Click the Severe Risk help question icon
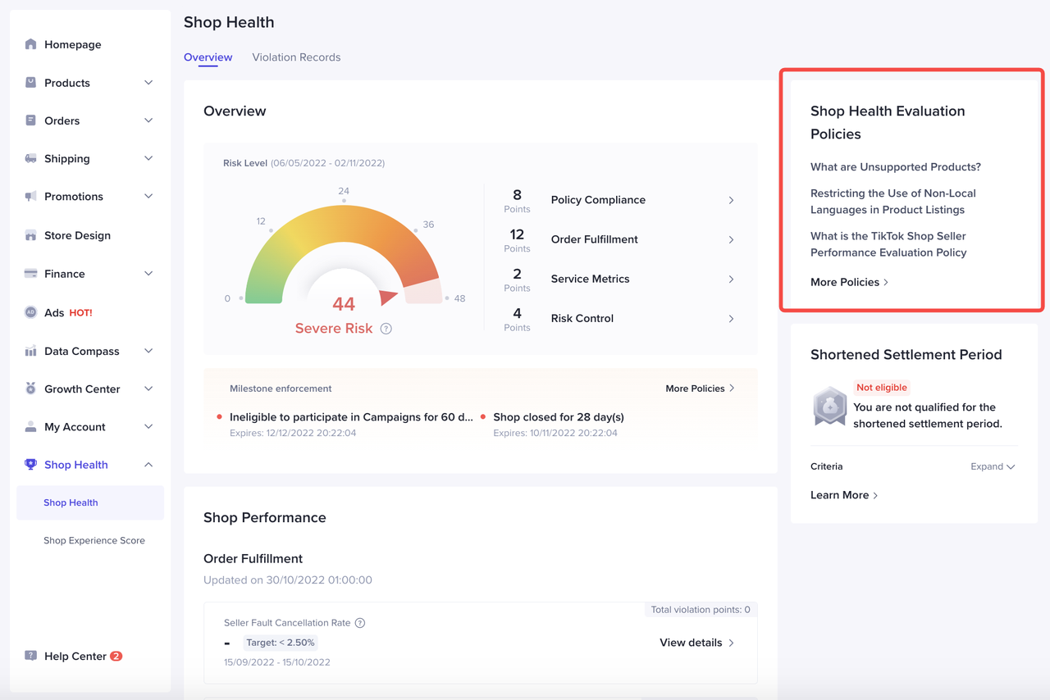The height and width of the screenshot is (700, 1050). click(386, 329)
